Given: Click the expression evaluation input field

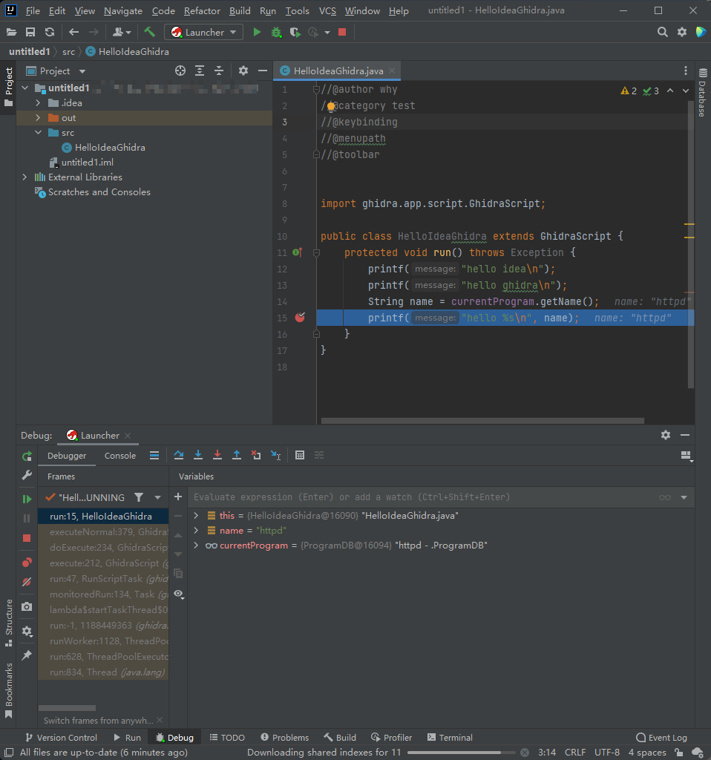Looking at the screenshot, I should [x=334, y=497].
